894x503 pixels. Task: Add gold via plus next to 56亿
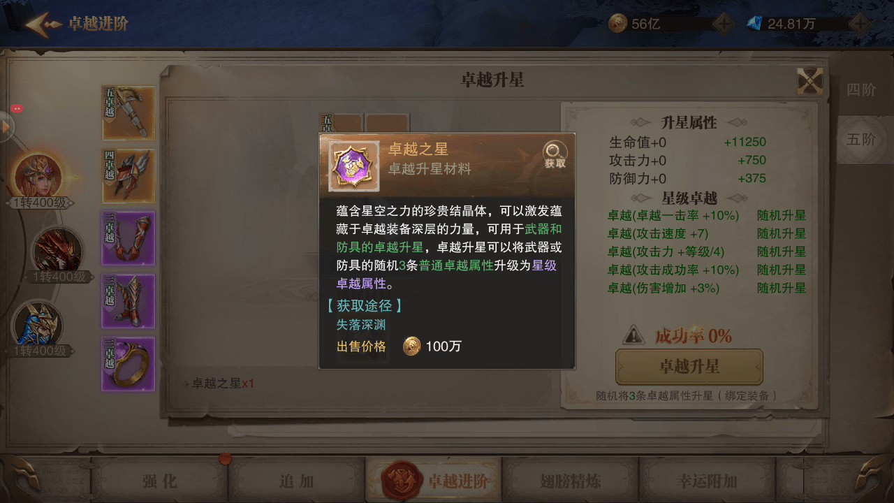coord(723,24)
